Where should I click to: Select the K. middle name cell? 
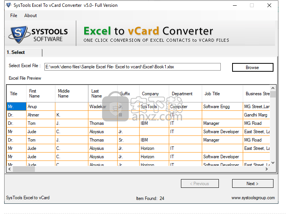coord(72,115)
